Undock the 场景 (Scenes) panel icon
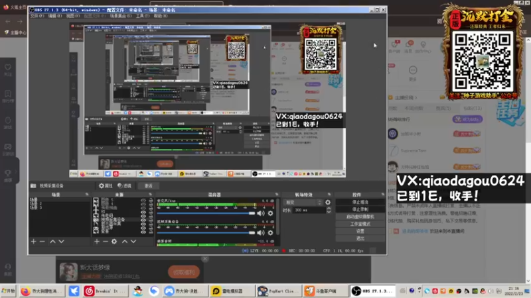 [87, 195]
